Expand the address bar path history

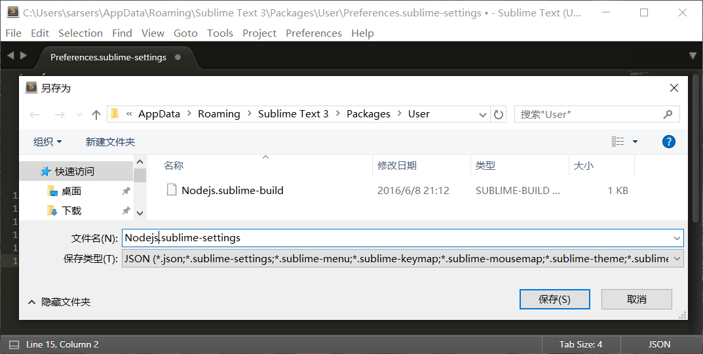click(482, 115)
